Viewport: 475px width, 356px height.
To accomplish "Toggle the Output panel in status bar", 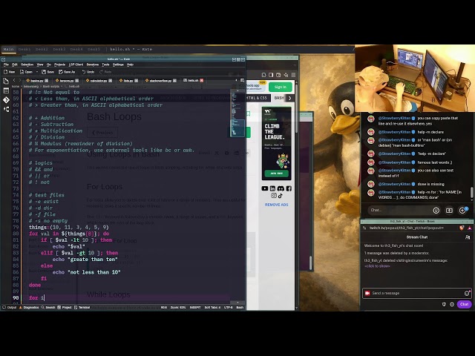I will click(10, 307).
